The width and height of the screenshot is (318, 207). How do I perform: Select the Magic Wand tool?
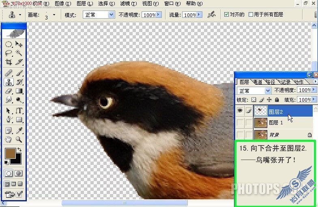(x=19, y=53)
